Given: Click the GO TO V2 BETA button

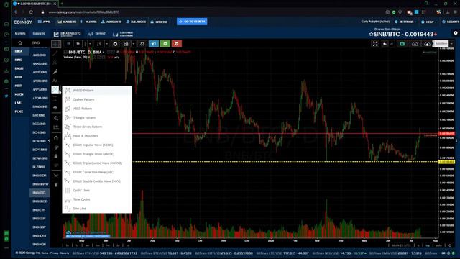Looking at the screenshot, I should point(192,22).
